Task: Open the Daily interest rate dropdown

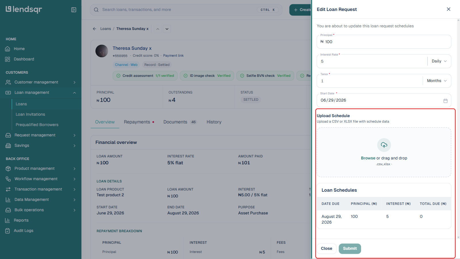Action: [439, 61]
